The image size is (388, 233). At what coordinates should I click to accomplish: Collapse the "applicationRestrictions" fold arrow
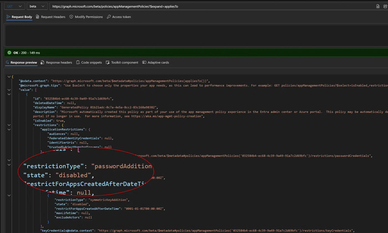pos(9,129)
